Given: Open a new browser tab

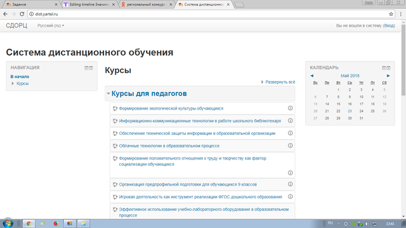Looking at the screenshot, I should pyautogui.click(x=239, y=4).
